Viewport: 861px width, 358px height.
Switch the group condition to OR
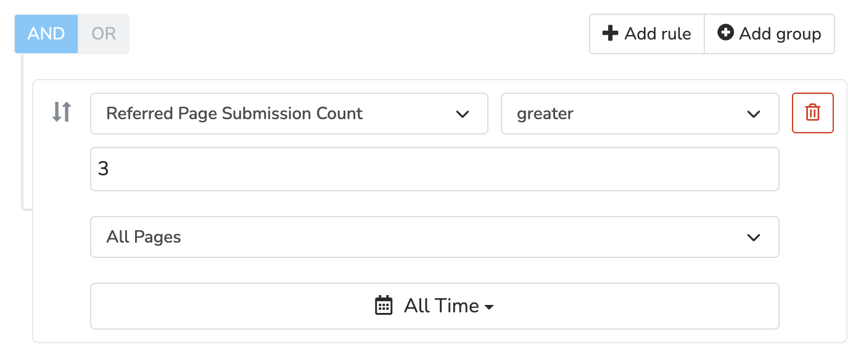(104, 33)
